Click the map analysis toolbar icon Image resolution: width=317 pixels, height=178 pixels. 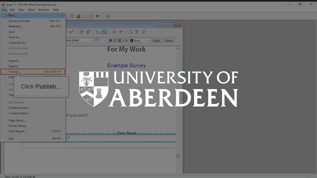[x=98, y=16]
